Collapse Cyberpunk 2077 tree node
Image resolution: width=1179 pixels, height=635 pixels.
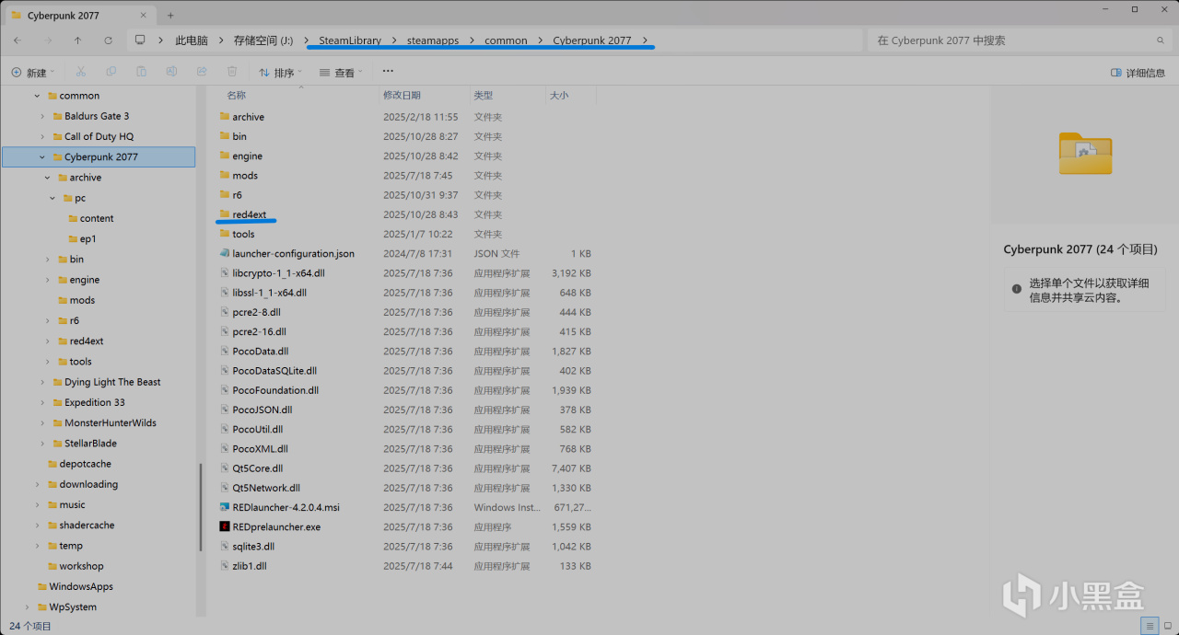coord(42,156)
